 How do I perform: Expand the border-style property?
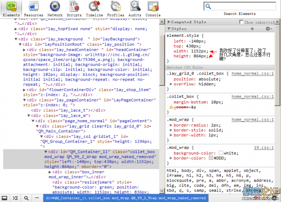pyautogui.click(x=171, y=130)
